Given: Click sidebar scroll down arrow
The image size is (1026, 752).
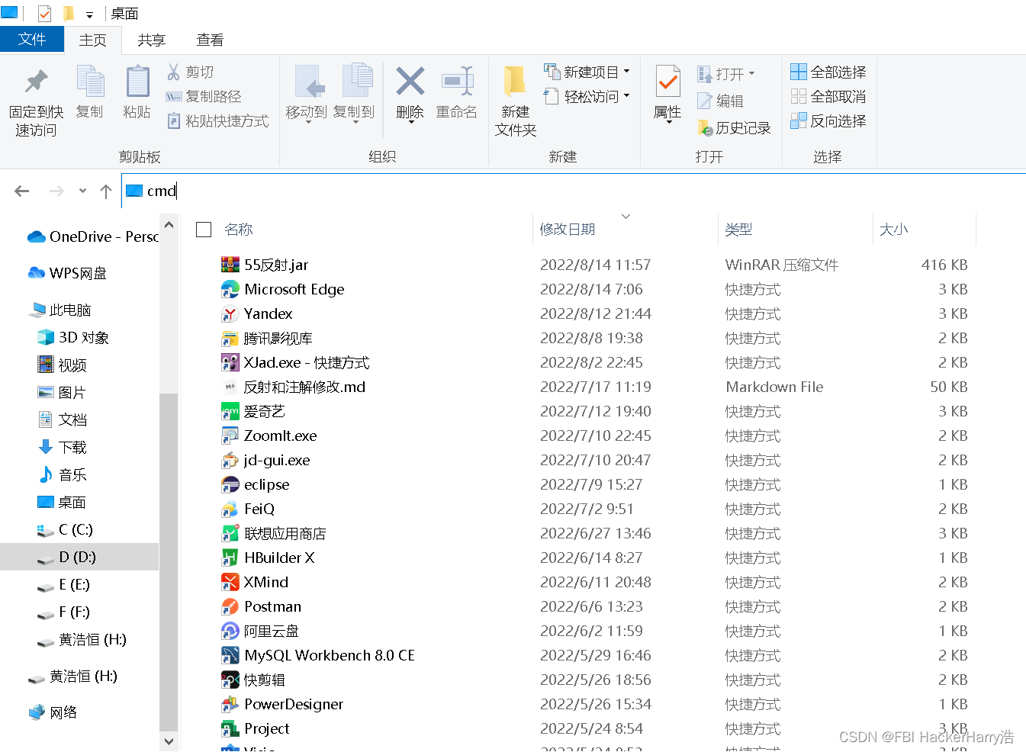Looking at the screenshot, I should coord(169,741).
